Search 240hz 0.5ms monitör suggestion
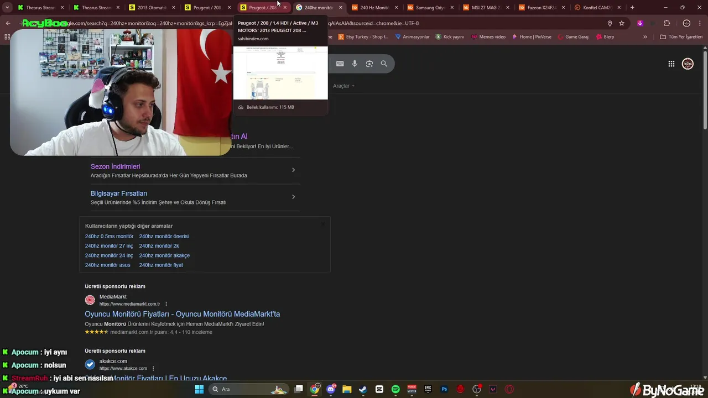The image size is (708, 398). (109, 236)
